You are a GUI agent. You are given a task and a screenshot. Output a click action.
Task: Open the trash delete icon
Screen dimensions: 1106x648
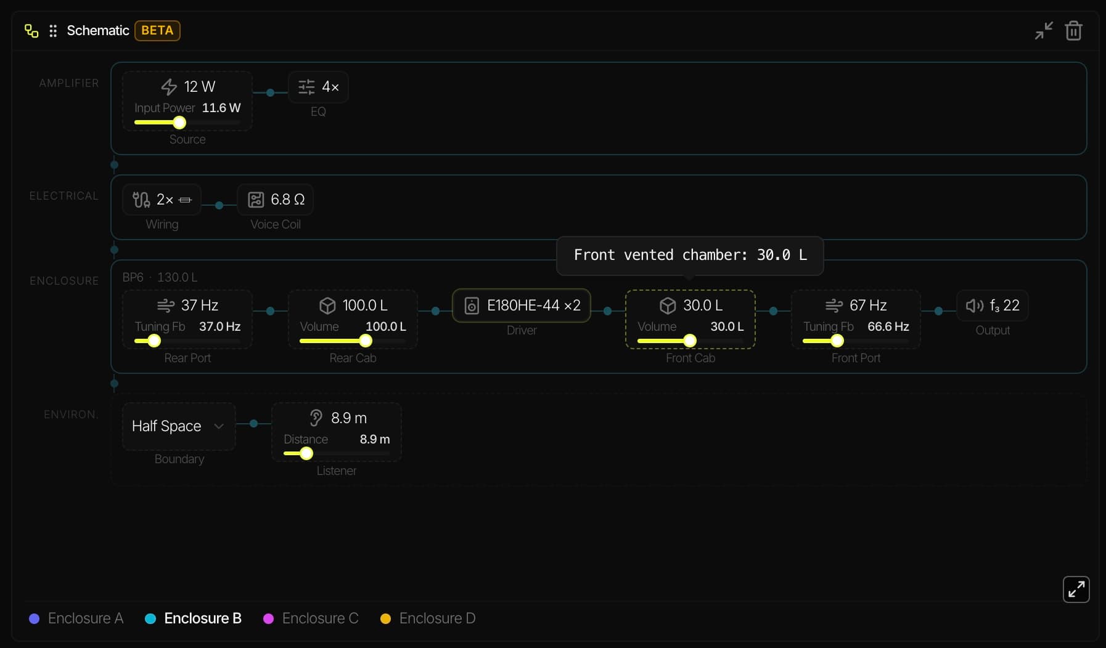pos(1074,30)
